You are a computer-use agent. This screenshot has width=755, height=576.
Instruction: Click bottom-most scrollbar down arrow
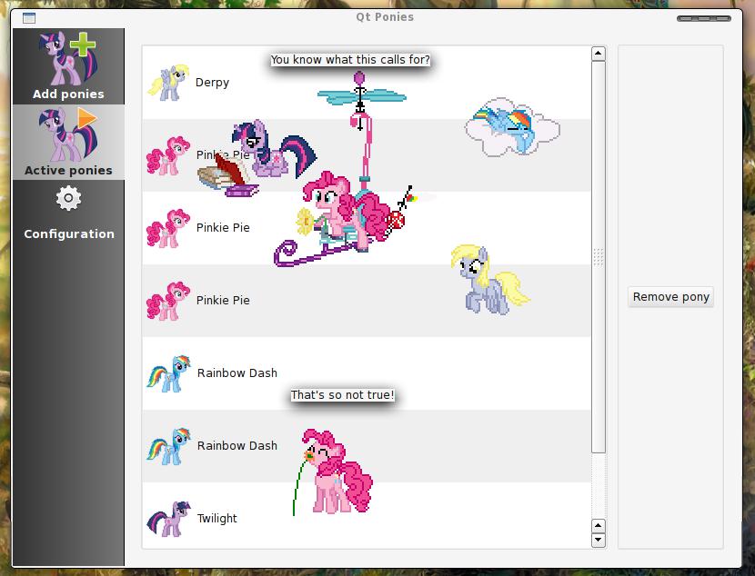[x=598, y=540]
